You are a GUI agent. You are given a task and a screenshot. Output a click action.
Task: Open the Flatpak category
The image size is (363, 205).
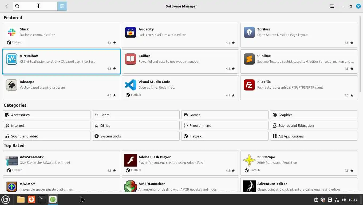[225, 136]
